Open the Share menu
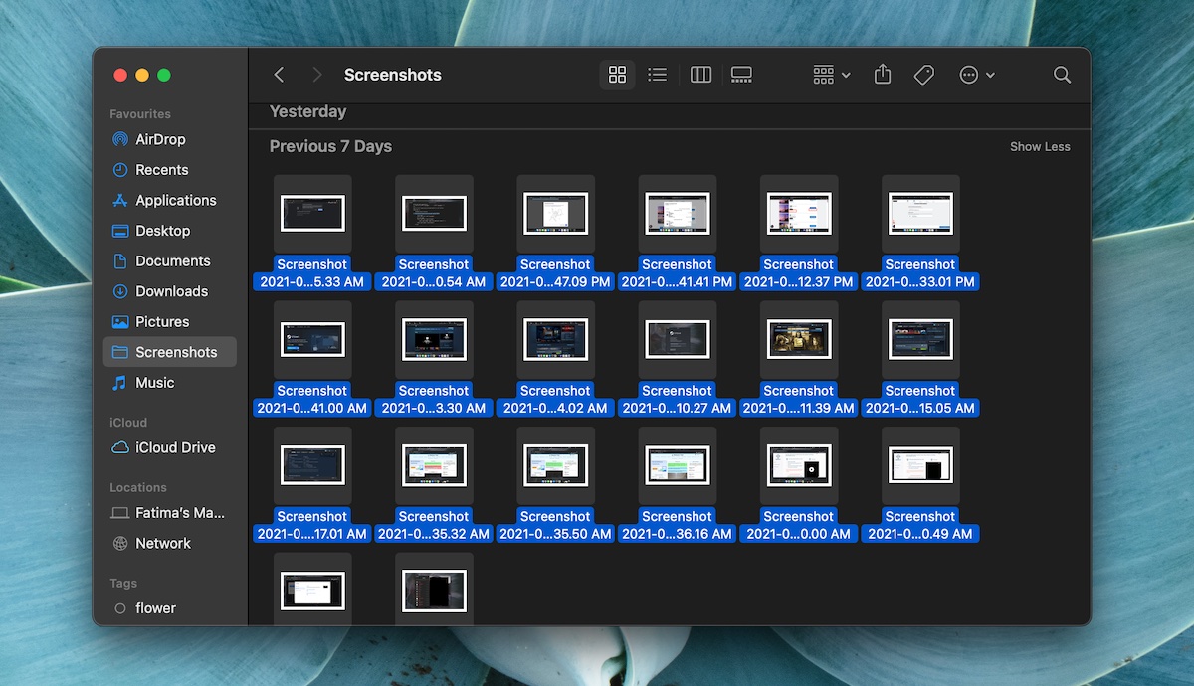1194x686 pixels. pyautogui.click(x=882, y=74)
